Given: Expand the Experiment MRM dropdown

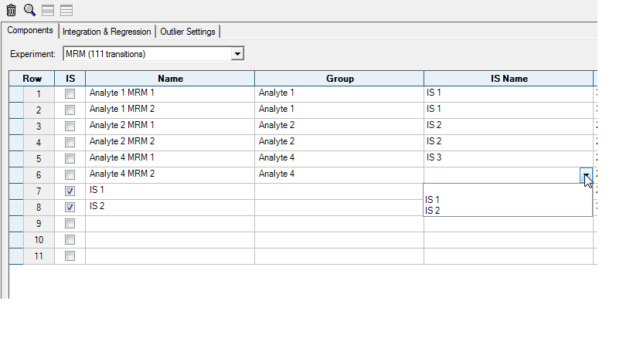Looking at the screenshot, I should click(x=238, y=54).
